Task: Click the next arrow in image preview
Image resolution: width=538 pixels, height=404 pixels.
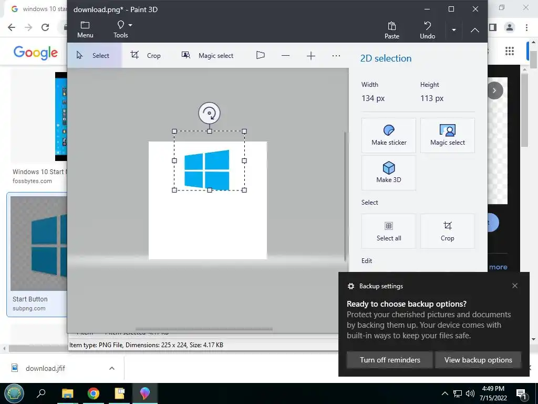Action: point(494,90)
